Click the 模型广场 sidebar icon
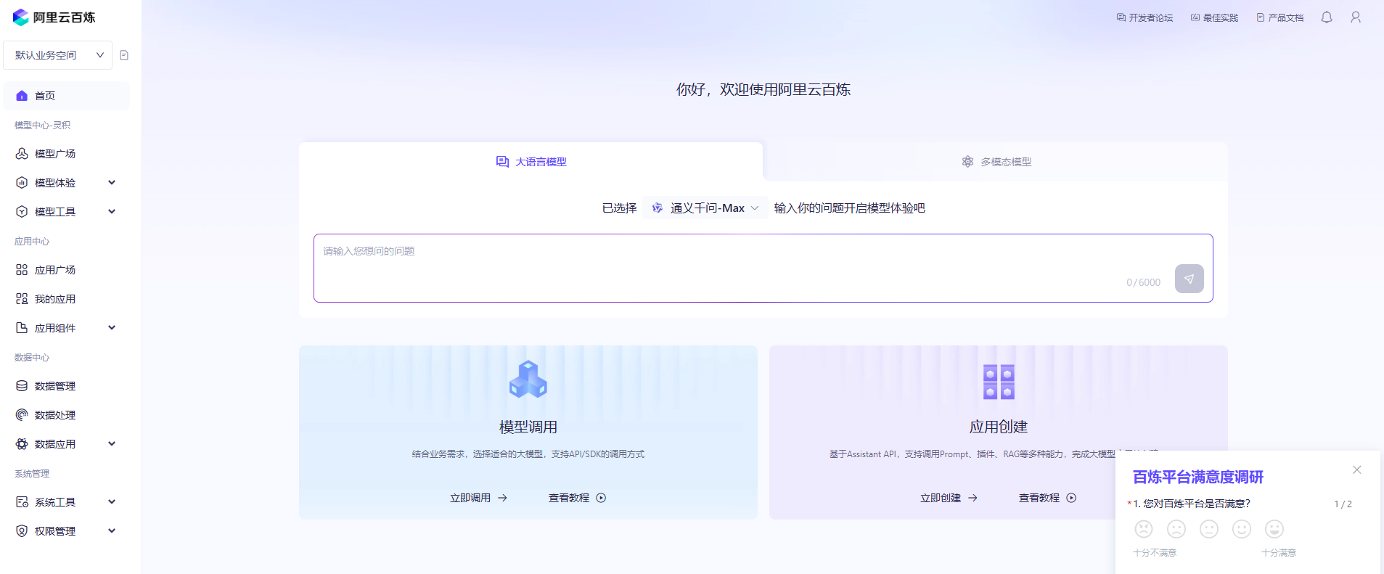Screen dimensions: 1384x574 coord(22,154)
